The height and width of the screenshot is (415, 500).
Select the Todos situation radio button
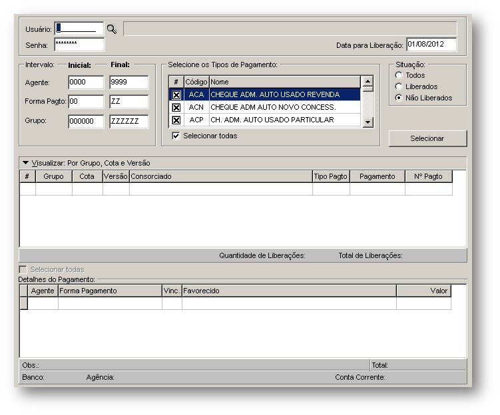[399, 75]
